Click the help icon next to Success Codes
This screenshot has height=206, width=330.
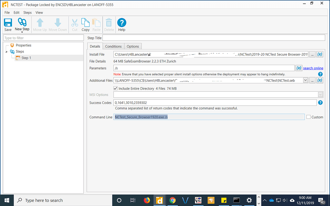pos(320,102)
